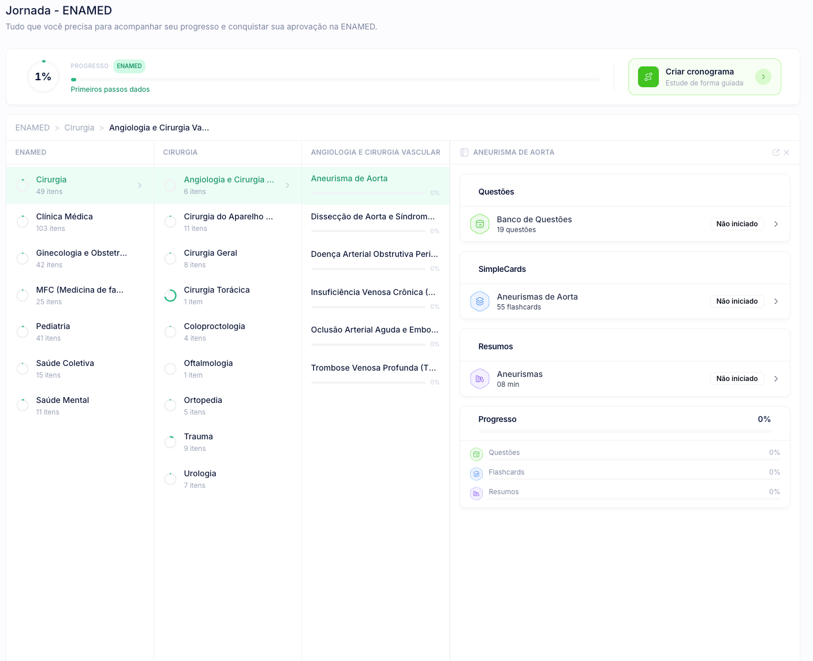The width and height of the screenshot is (813, 661).
Task: Click the green Criar cronograma schedule icon
Action: [648, 77]
